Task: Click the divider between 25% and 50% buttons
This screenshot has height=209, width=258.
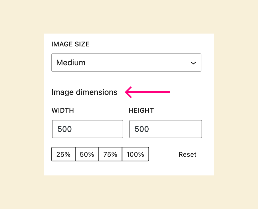Action: 75,154
